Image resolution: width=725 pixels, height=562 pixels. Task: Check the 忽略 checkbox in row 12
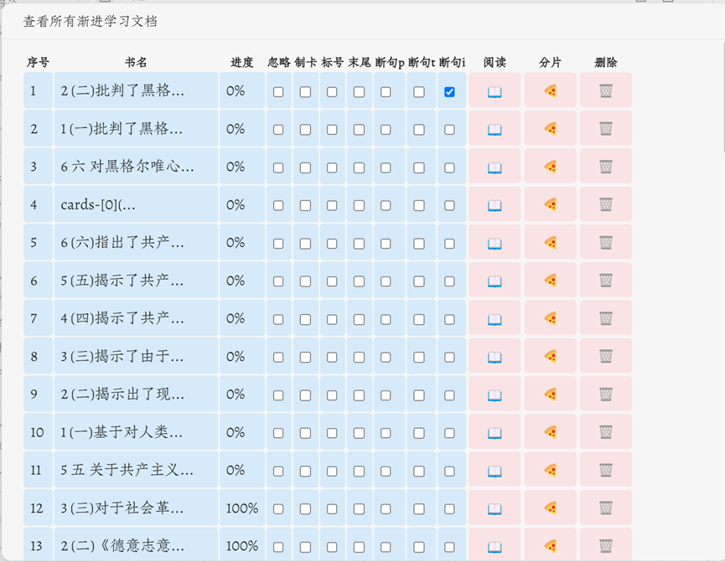pos(278,509)
